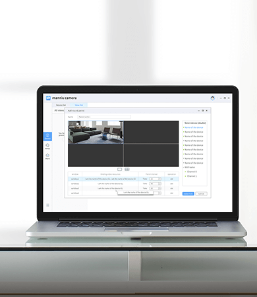Open the user avatar profile icon
The width and height of the screenshot is (257, 297).
(x=212, y=98)
